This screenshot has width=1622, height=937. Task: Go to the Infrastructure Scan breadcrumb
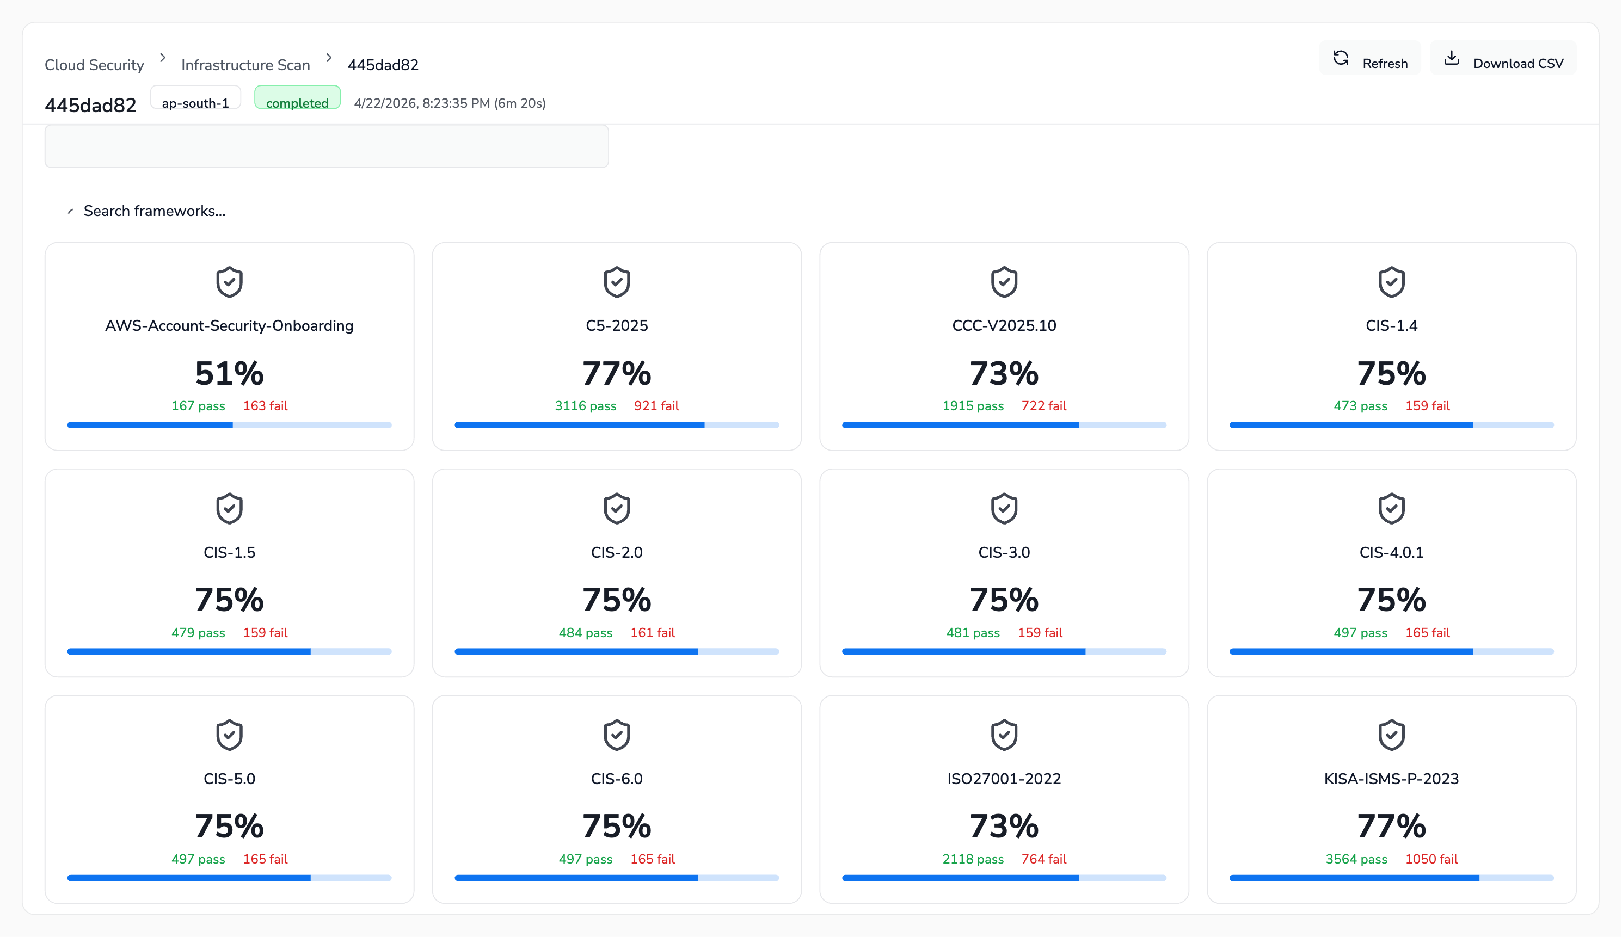(245, 65)
